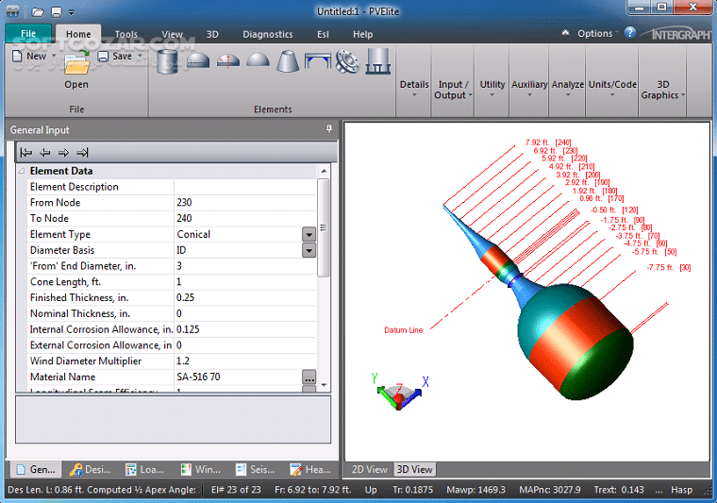The height and width of the screenshot is (503, 717).
Task: Insert an elliptical head element
Action: 197,61
